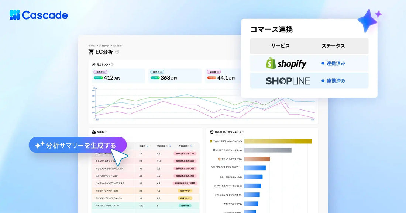This screenshot has width=406, height=213.
Task: Click 分析サマリーを生成する button
Action: 78,145
